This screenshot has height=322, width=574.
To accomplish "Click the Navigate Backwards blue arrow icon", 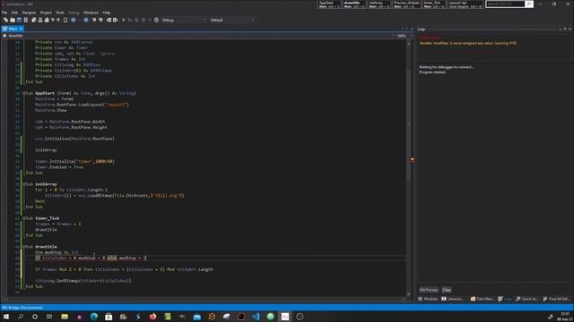I will 74,20.
